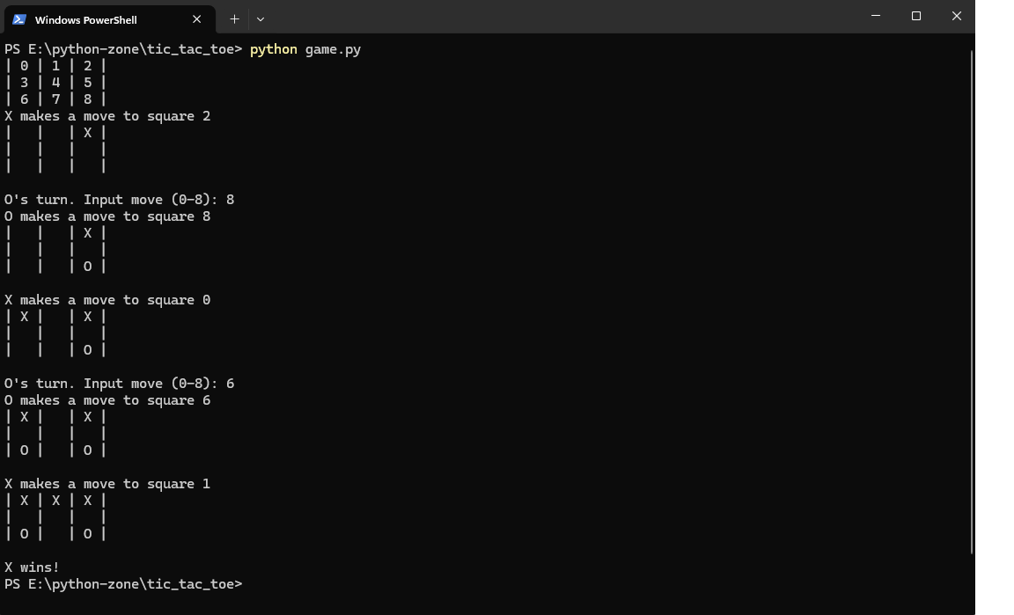Click the empty title bar area
This screenshot has height=615, width=1014.
[x=563, y=18]
